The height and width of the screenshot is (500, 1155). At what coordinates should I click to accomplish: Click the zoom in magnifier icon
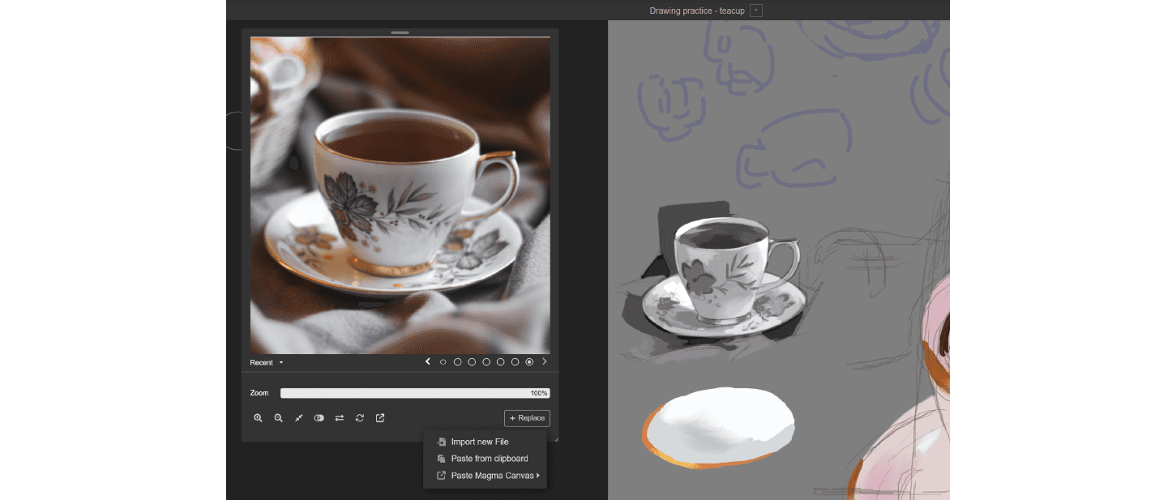click(x=258, y=418)
